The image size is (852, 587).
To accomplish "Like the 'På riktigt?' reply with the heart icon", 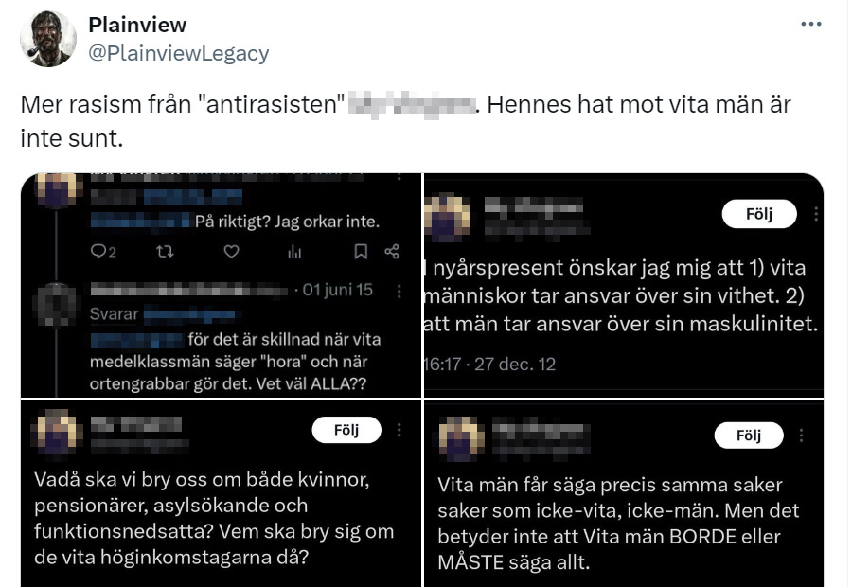I will [232, 251].
